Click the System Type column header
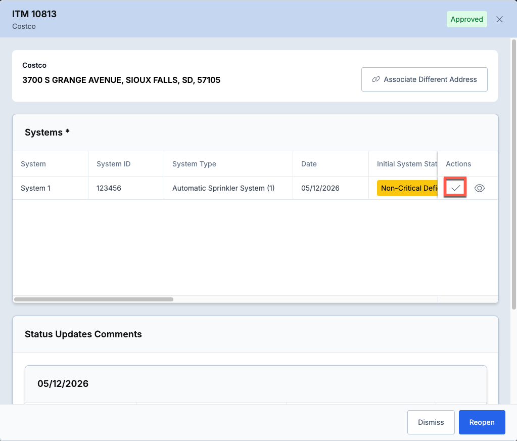 [228, 164]
